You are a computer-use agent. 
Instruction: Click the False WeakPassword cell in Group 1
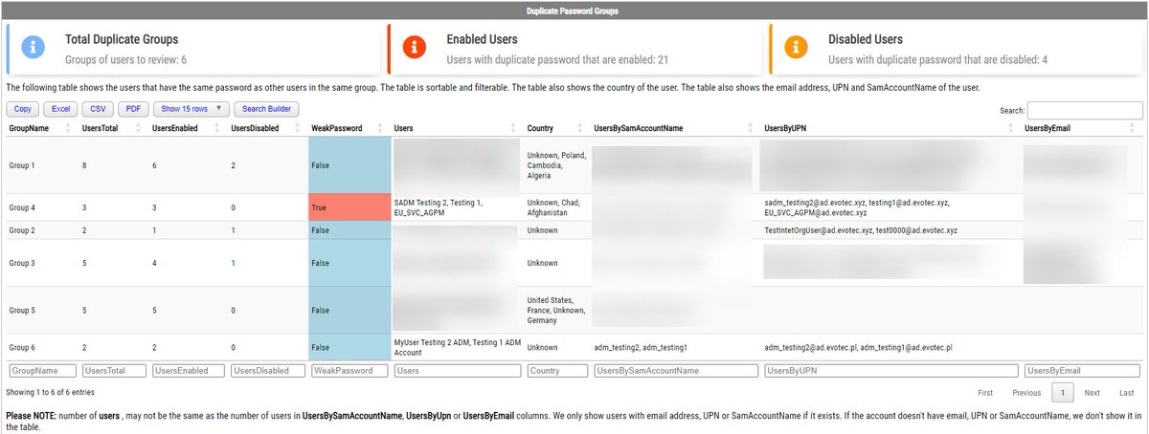click(349, 165)
